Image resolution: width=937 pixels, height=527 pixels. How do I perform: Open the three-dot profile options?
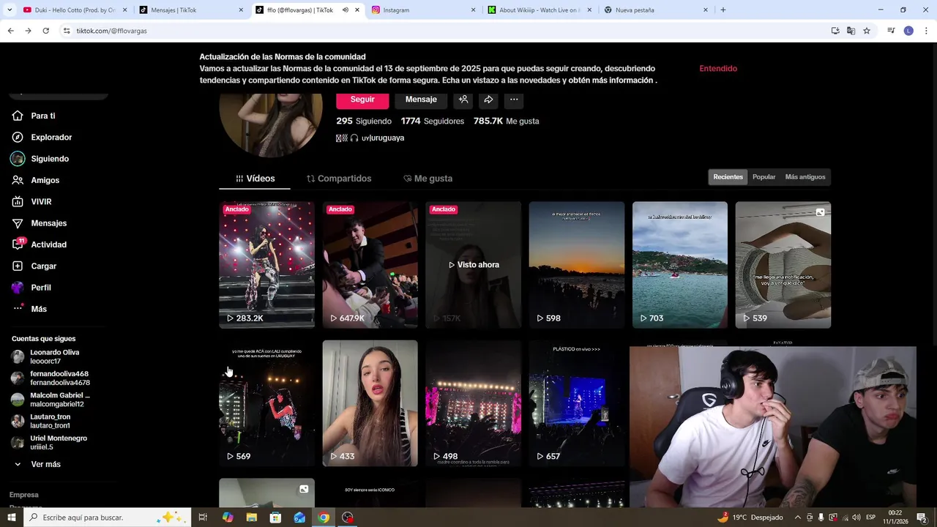coord(514,100)
